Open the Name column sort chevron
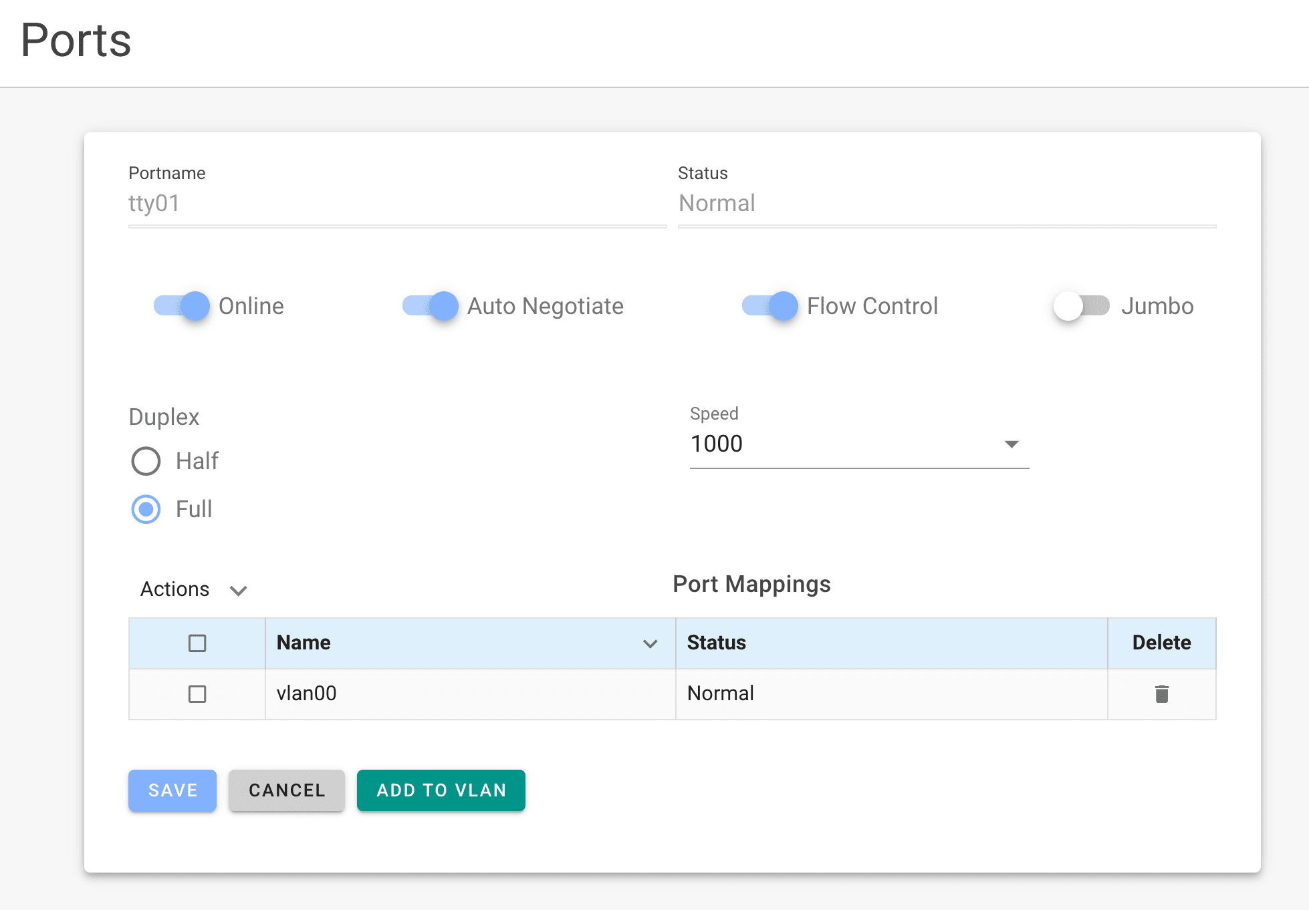Image resolution: width=1309 pixels, height=910 pixels. [650, 643]
